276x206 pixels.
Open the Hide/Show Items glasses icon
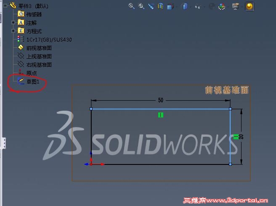click(197, 7)
